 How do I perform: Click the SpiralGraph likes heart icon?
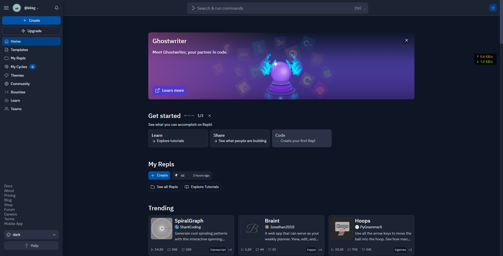(x=183, y=250)
